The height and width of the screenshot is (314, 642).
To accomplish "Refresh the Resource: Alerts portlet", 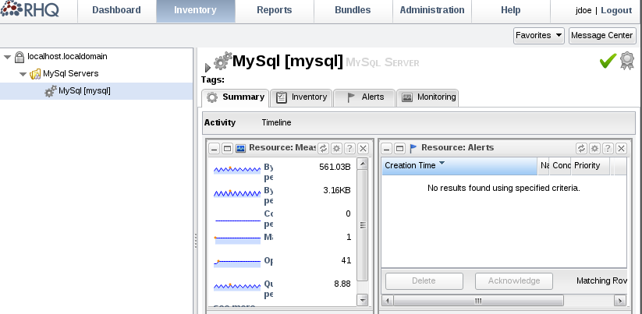I will point(581,148).
